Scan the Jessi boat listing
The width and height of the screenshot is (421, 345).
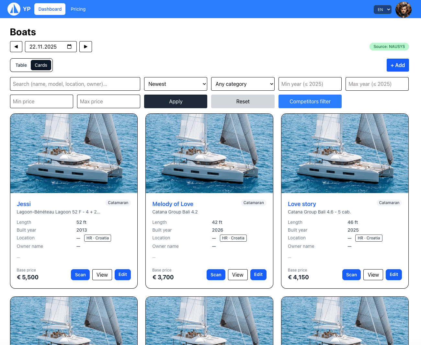(x=80, y=274)
